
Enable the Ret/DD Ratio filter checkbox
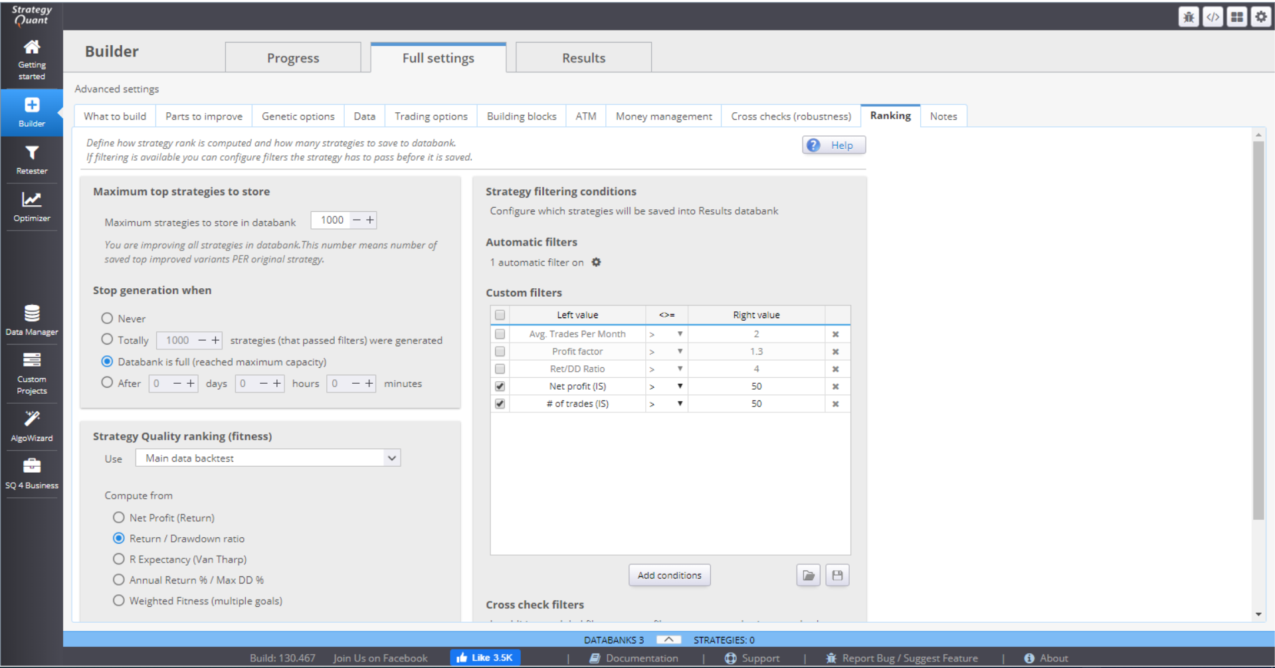tap(500, 369)
